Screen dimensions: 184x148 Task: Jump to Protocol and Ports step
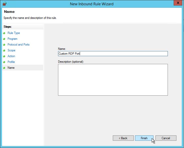point(18,45)
